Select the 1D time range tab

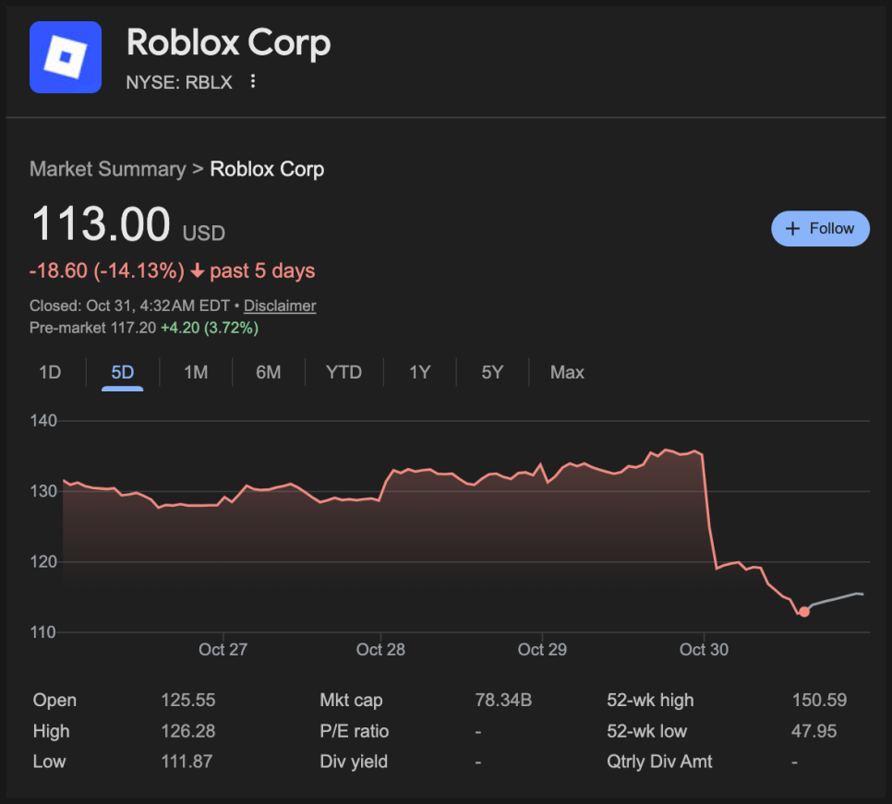coord(50,373)
